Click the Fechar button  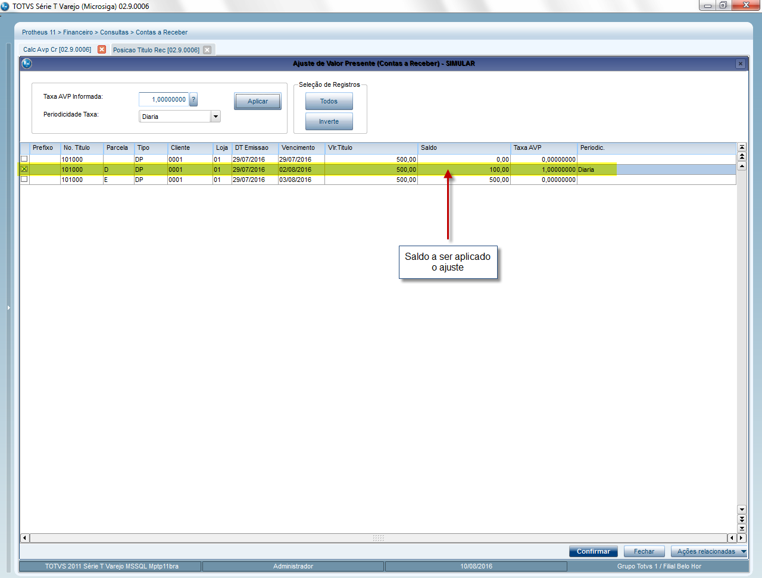[644, 551]
